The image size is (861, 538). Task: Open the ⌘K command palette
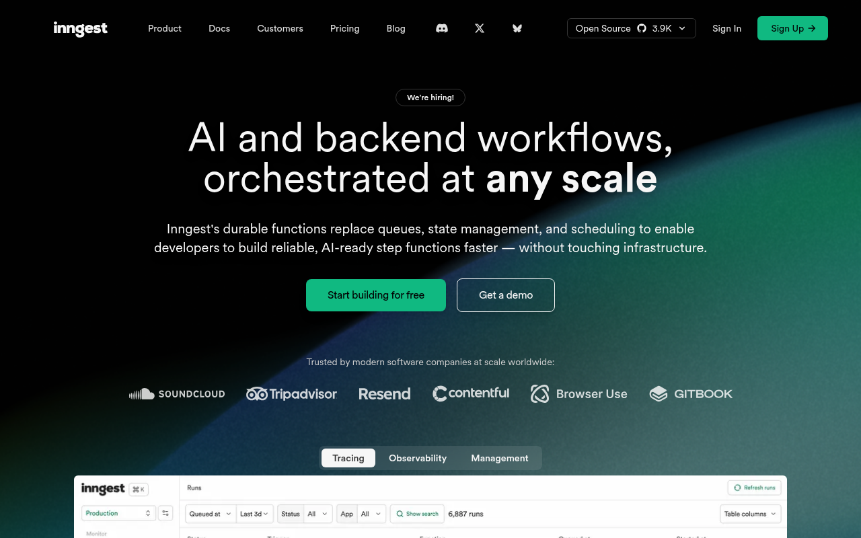click(x=138, y=489)
